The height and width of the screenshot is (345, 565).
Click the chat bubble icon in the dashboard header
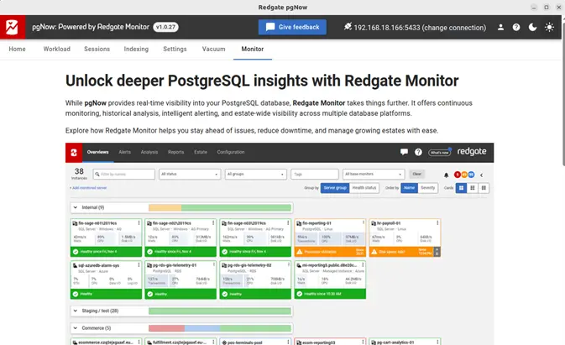[x=405, y=152]
